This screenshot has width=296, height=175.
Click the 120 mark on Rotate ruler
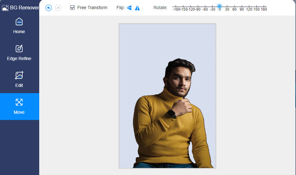click(249, 10)
